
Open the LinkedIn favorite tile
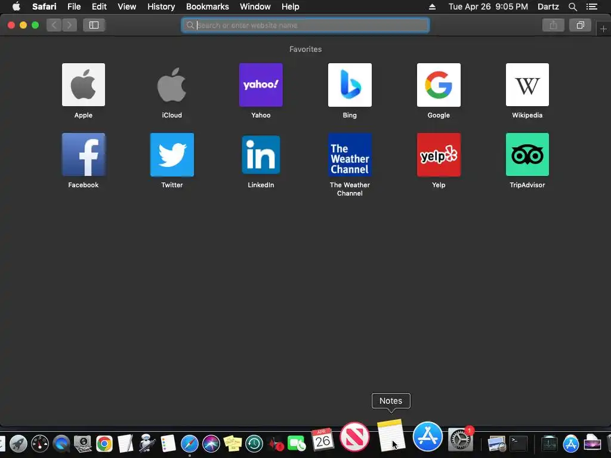[x=261, y=154]
